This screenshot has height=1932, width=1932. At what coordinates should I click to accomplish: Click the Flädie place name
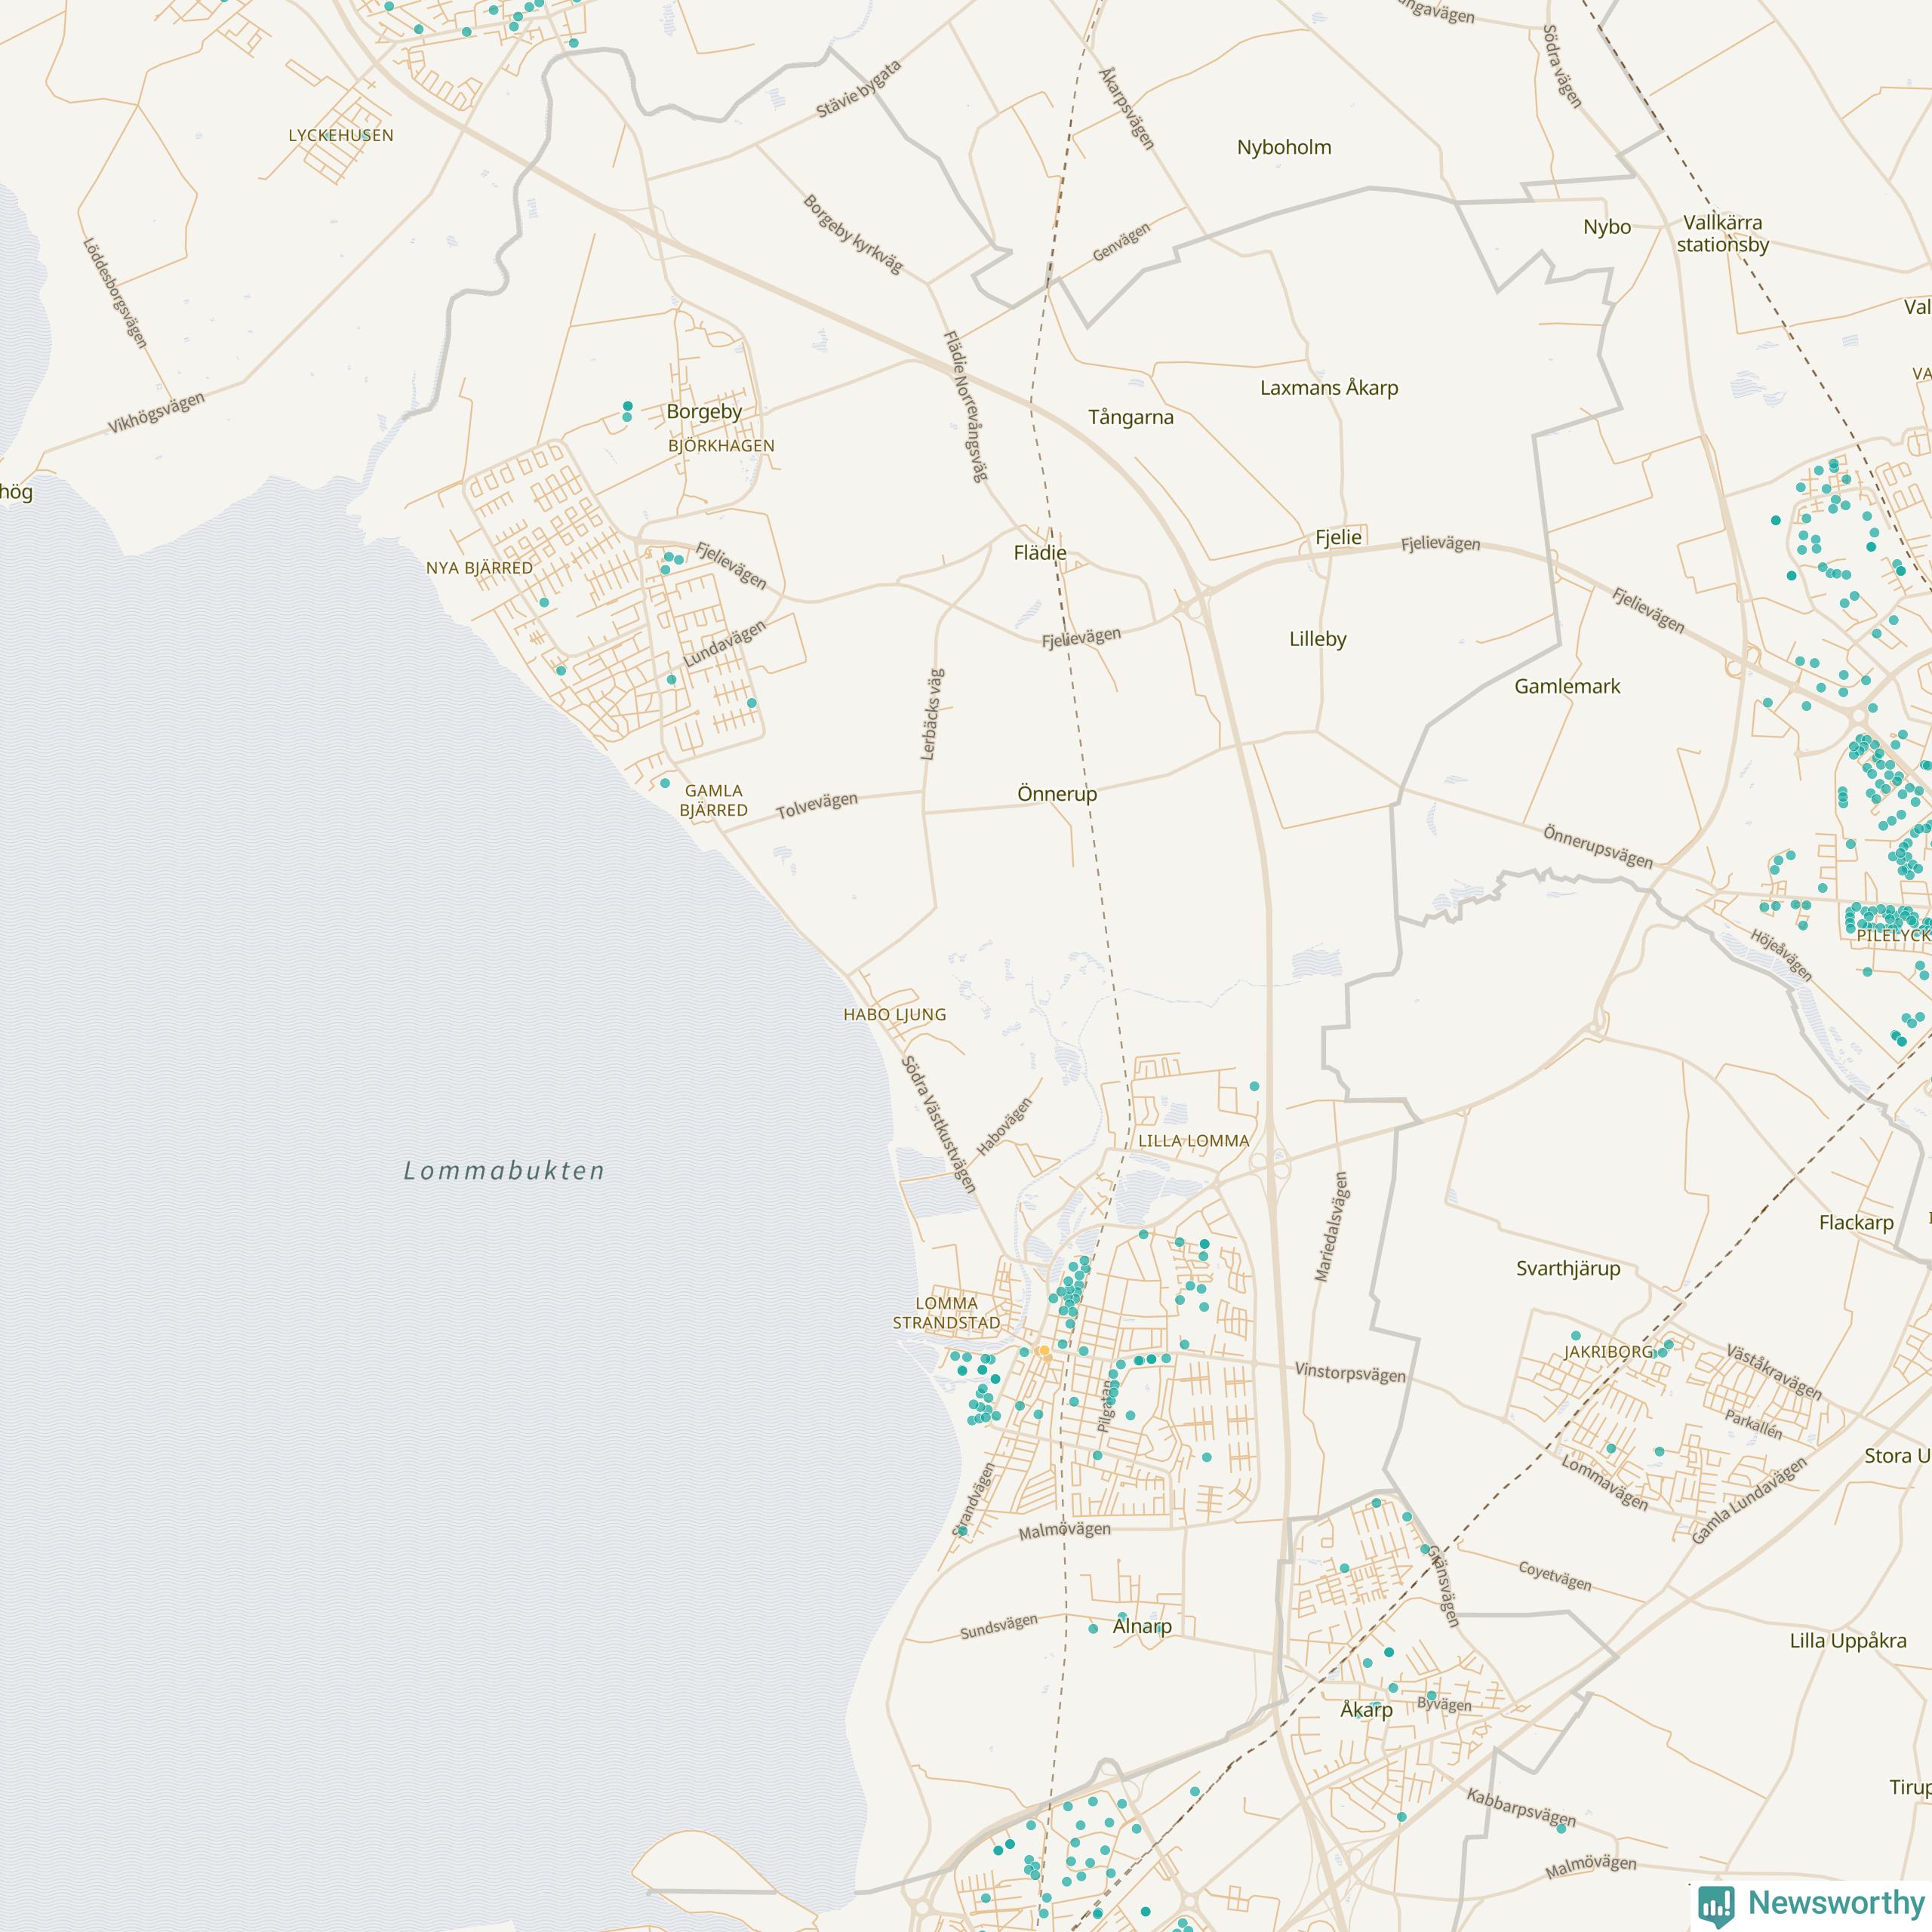pyautogui.click(x=1040, y=553)
